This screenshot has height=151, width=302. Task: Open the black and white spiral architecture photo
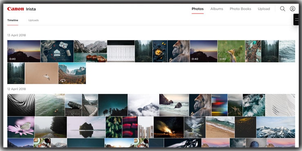(x=21, y=105)
